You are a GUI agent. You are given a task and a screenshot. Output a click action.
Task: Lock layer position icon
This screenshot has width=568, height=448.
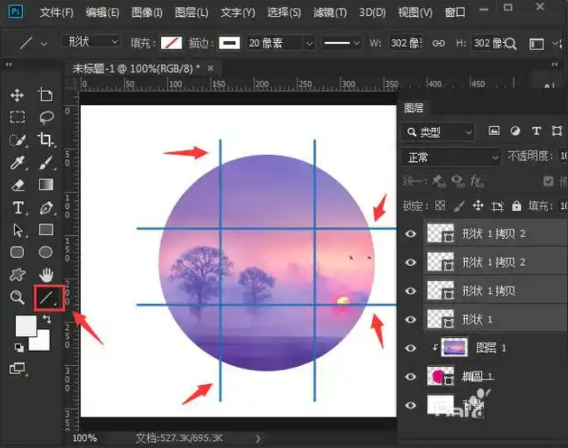(478, 206)
